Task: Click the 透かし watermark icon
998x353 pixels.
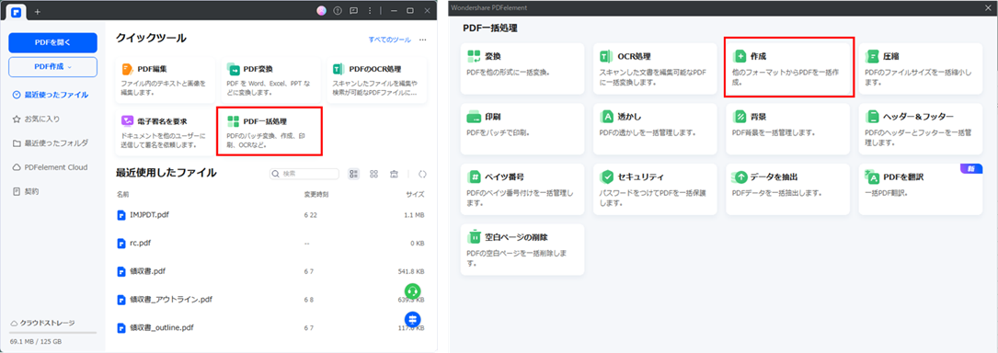Action: (607, 117)
